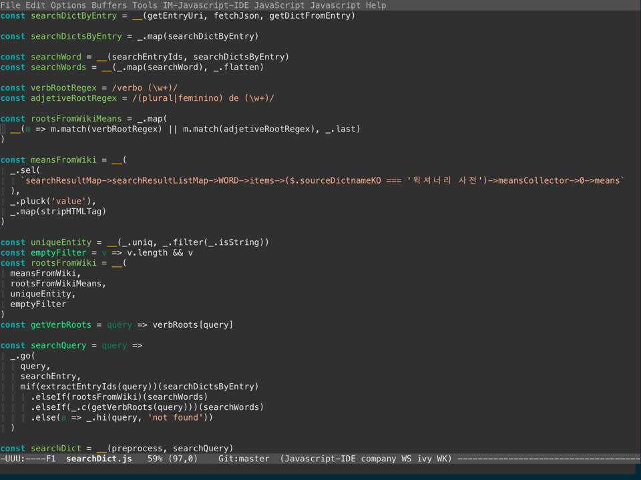Click Git:master in the mode line

244,459
